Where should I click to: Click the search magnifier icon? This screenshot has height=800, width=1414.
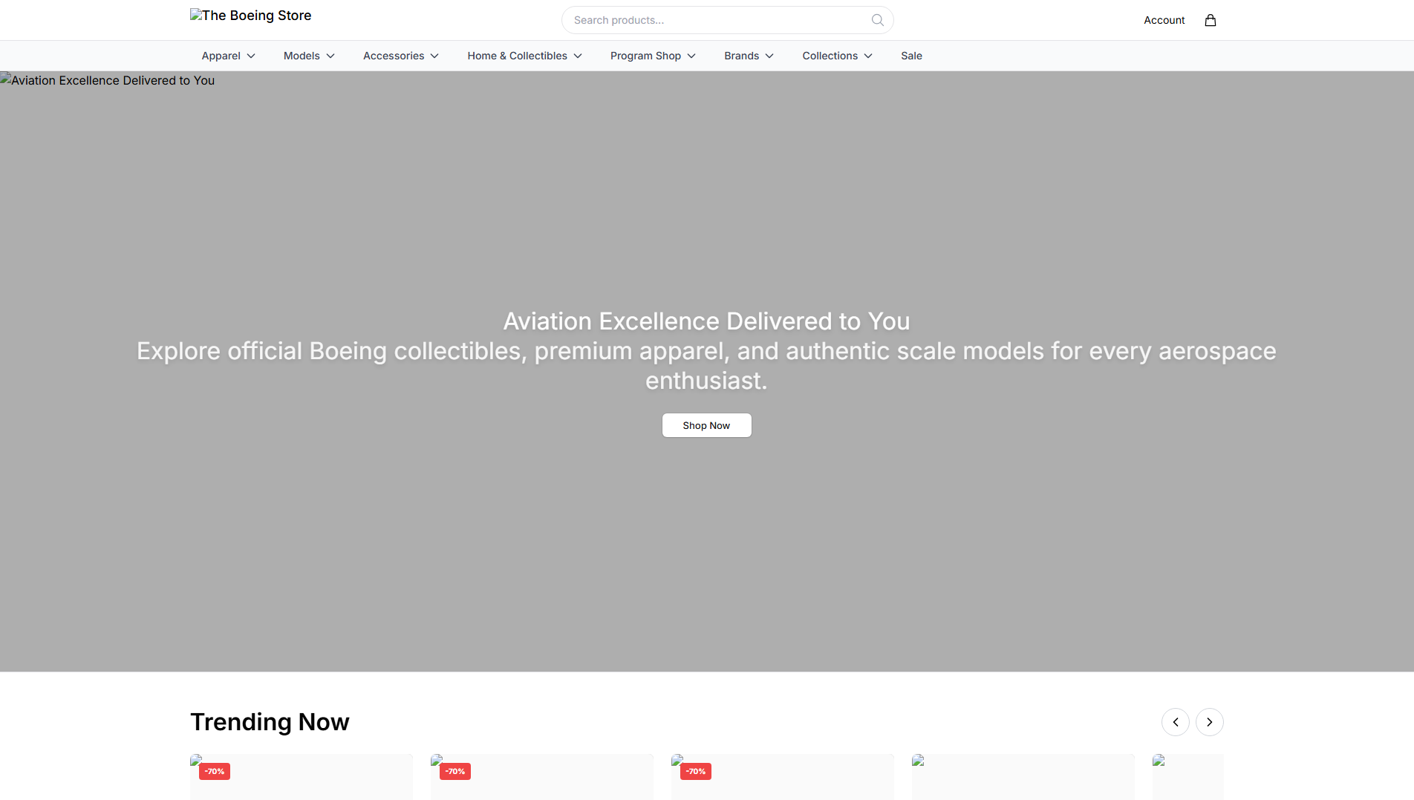(x=877, y=20)
